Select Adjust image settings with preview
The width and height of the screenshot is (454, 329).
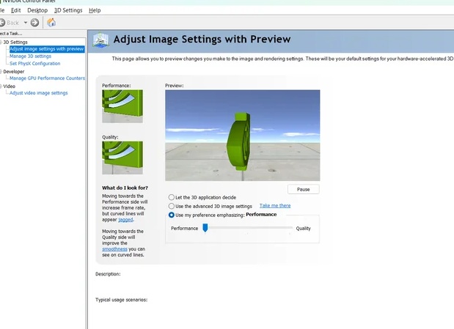point(47,49)
